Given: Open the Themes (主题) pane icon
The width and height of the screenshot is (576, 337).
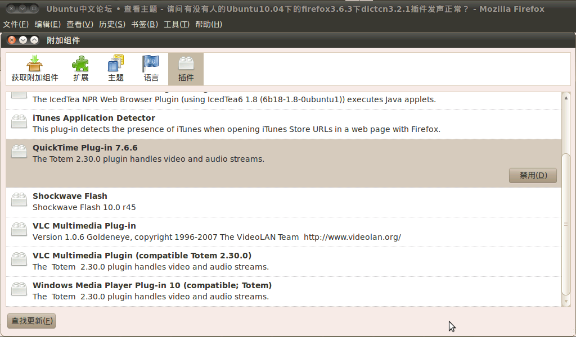Looking at the screenshot, I should tap(116, 69).
